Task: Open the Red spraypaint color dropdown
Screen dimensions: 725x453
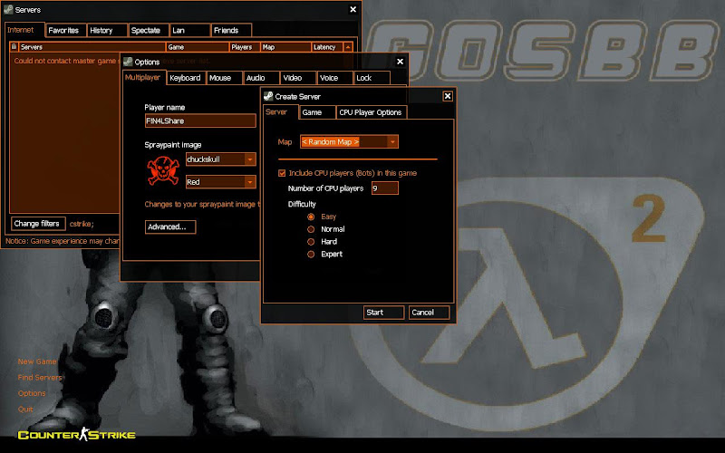Action: click(x=221, y=182)
